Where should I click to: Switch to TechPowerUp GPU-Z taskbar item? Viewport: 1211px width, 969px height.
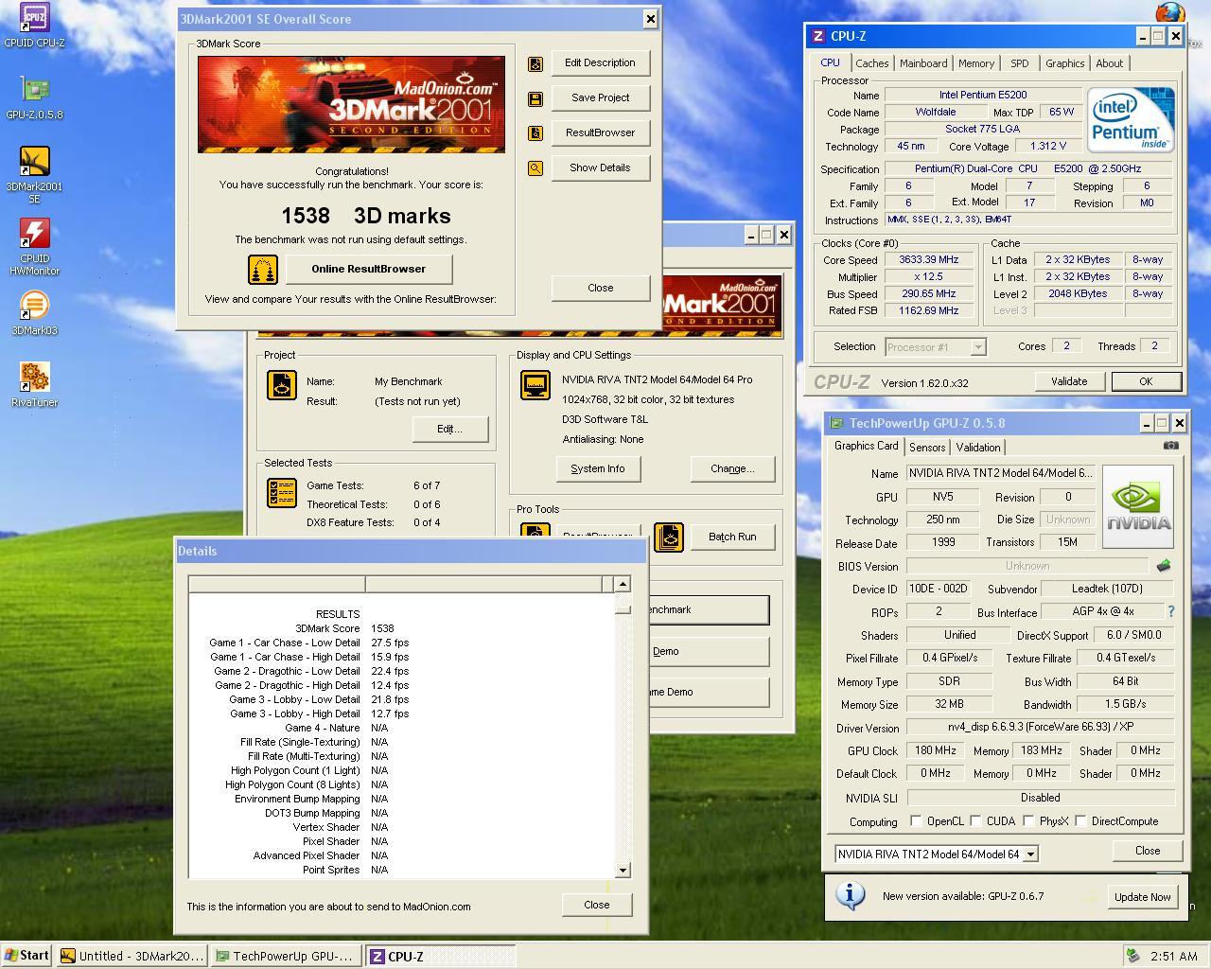(x=287, y=957)
